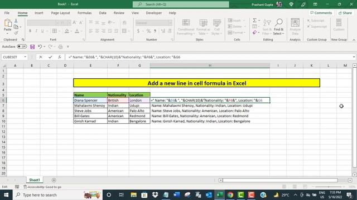Click the Save icon in Quick Access toolbar
Image resolution: width=357 pixels, height=200 pixels.
32,47
